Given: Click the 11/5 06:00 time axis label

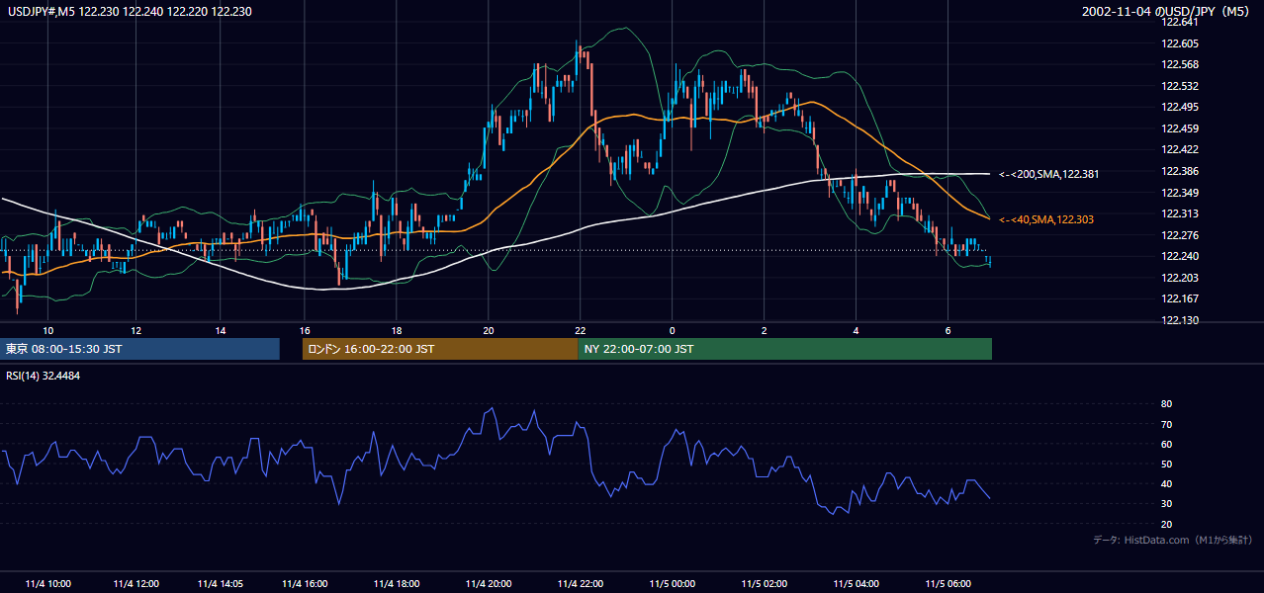Looking at the screenshot, I should click(948, 584).
